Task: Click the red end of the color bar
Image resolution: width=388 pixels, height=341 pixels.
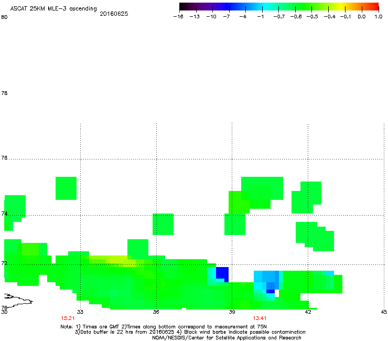Action: (x=375, y=7)
